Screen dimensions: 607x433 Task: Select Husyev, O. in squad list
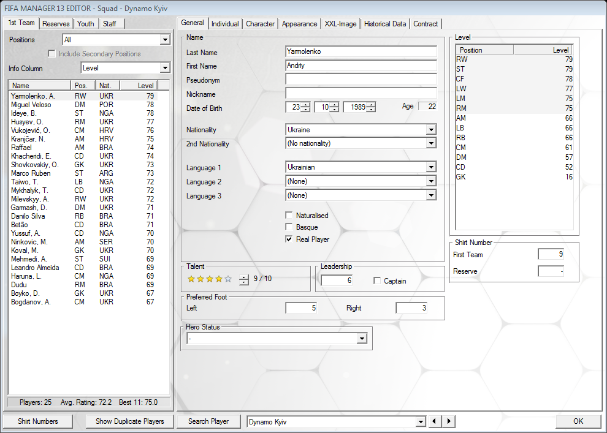click(x=83, y=122)
